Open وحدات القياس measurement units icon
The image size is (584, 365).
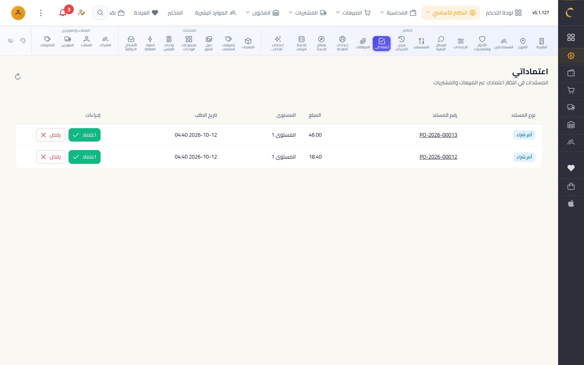tap(169, 43)
